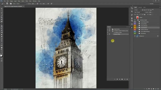This screenshot has width=161, height=90.
Task: Hide the Architecture Sketch group
Action: tap(135, 20)
